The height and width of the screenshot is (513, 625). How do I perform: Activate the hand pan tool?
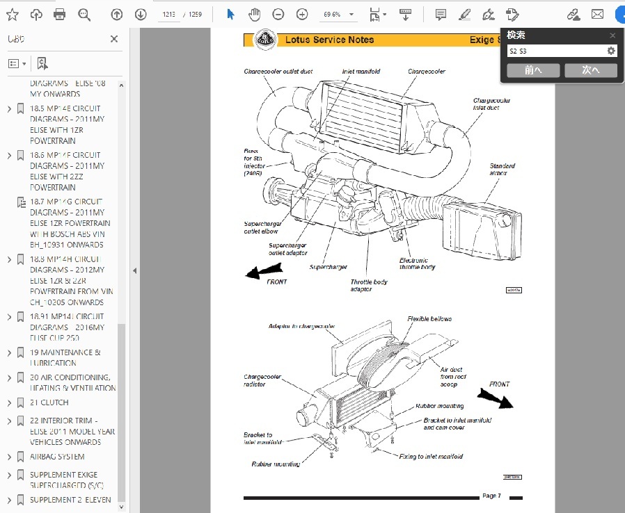(x=254, y=15)
